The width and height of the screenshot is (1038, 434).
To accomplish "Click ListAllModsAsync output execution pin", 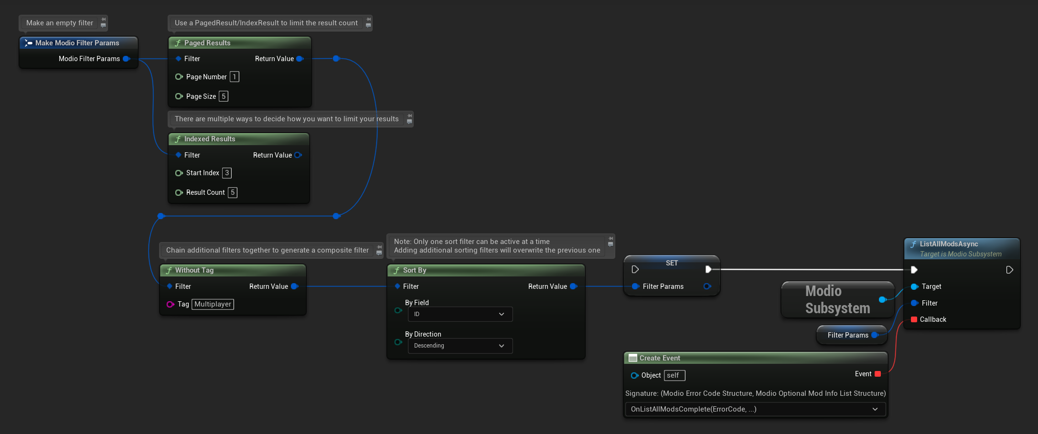I will tap(1009, 270).
